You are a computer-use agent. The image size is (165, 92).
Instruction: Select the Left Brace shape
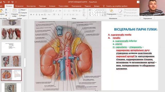(x=97, y=15)
